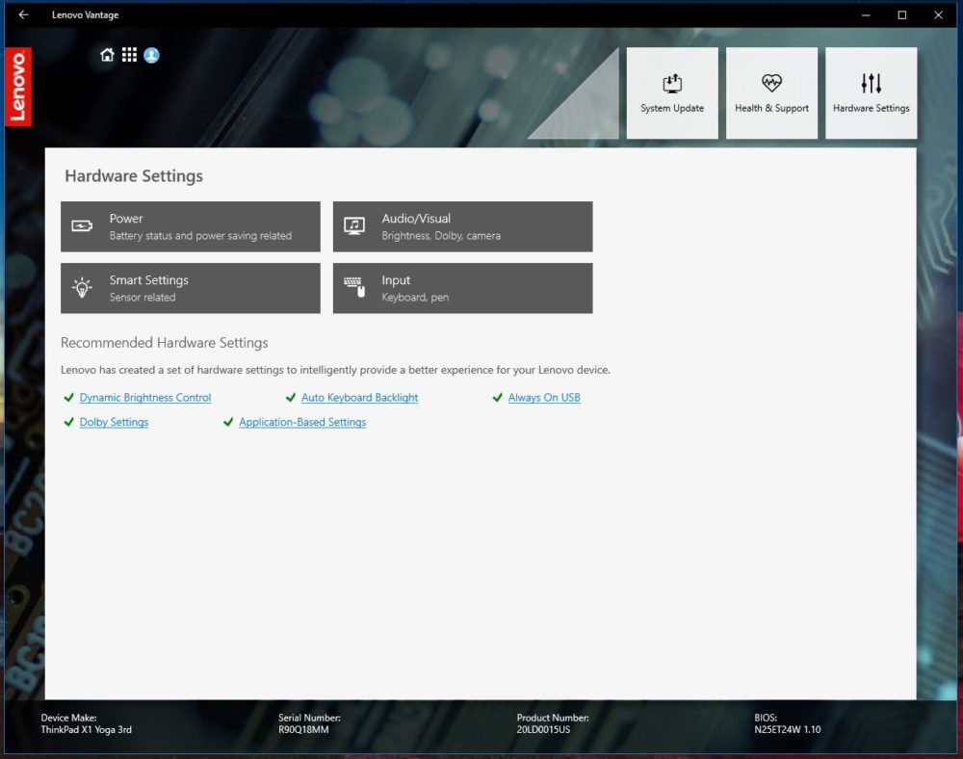Go back using the arrow in title bar
Viewport: 963px width, 759px height.
23,14
